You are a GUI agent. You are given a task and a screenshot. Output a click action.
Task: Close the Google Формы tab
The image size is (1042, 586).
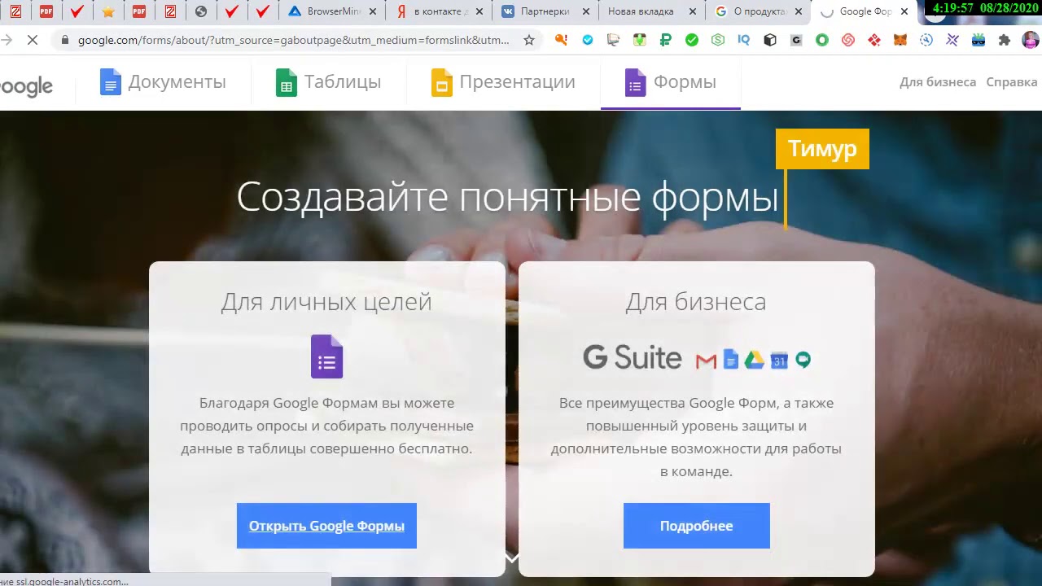pos(904,12)
